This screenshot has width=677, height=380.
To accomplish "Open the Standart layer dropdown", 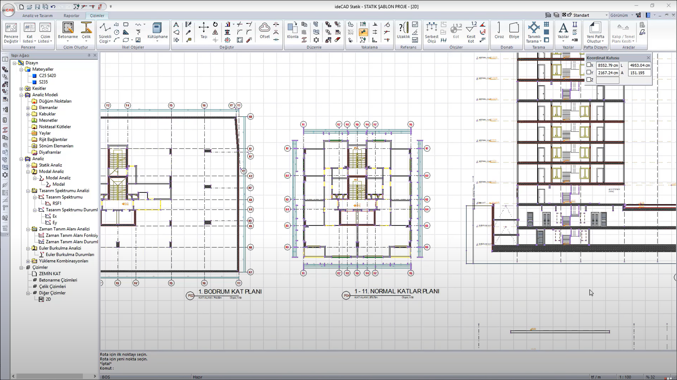I will [606, 15].
